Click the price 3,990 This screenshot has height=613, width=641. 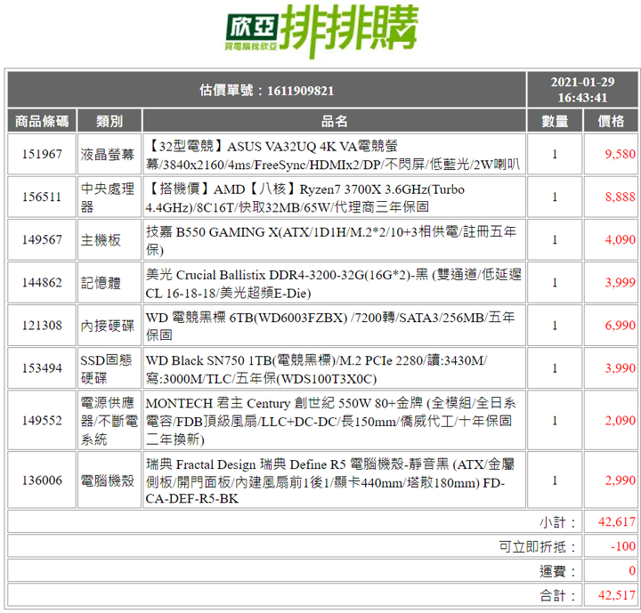pos(621,368)
